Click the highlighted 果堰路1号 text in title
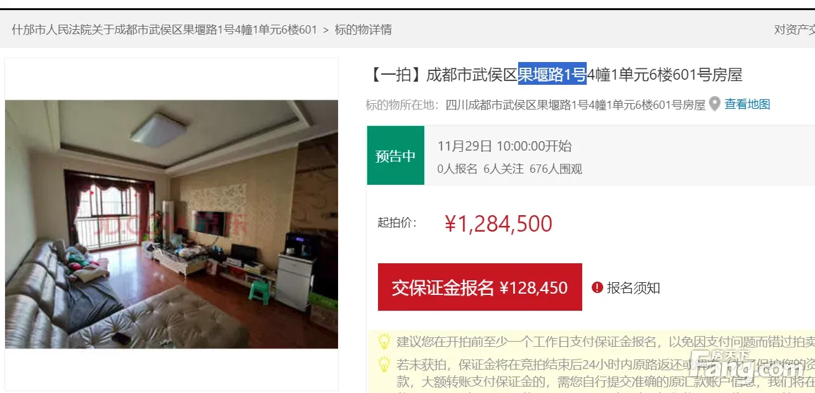Image resolution: width=815 pixels, height=393 pixels. coord(552,75)
